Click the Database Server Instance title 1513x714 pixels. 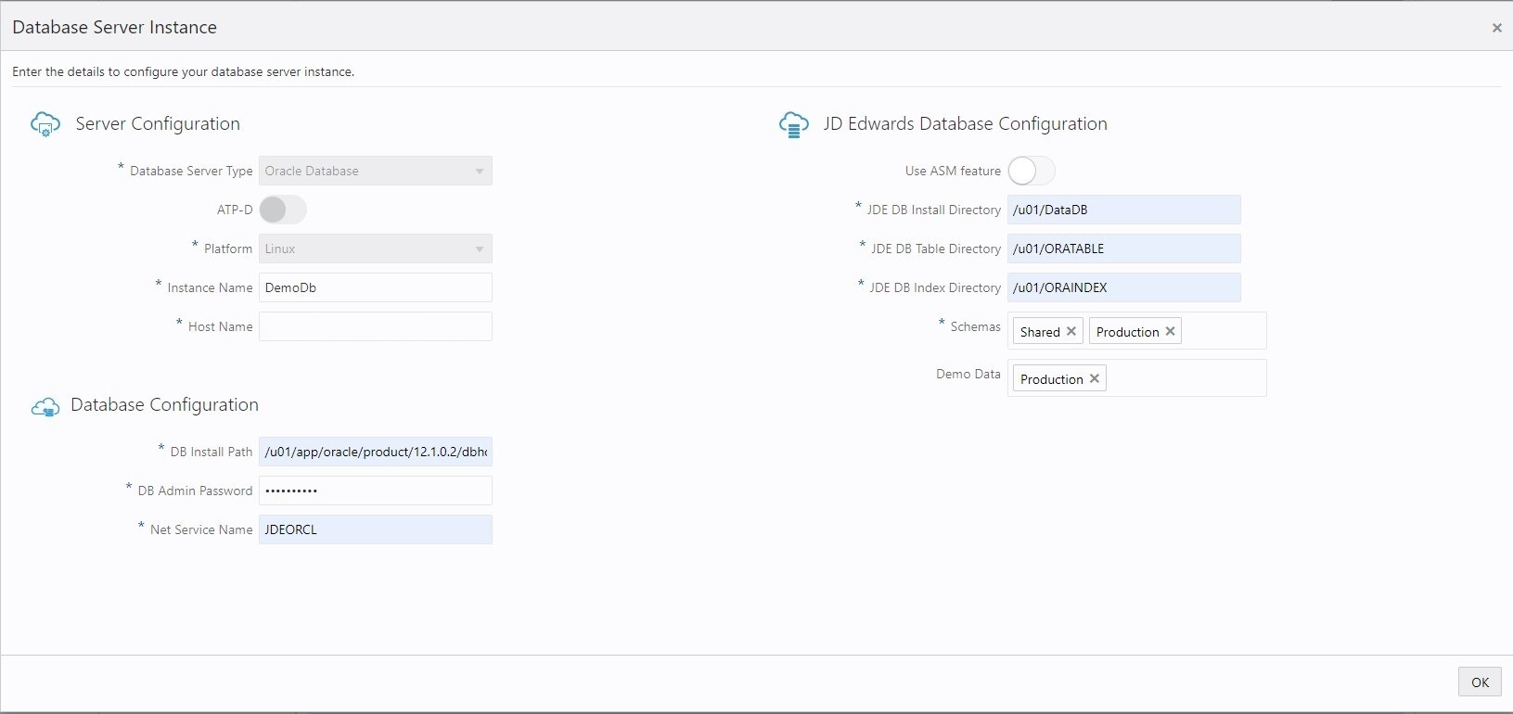pos(114,28)
